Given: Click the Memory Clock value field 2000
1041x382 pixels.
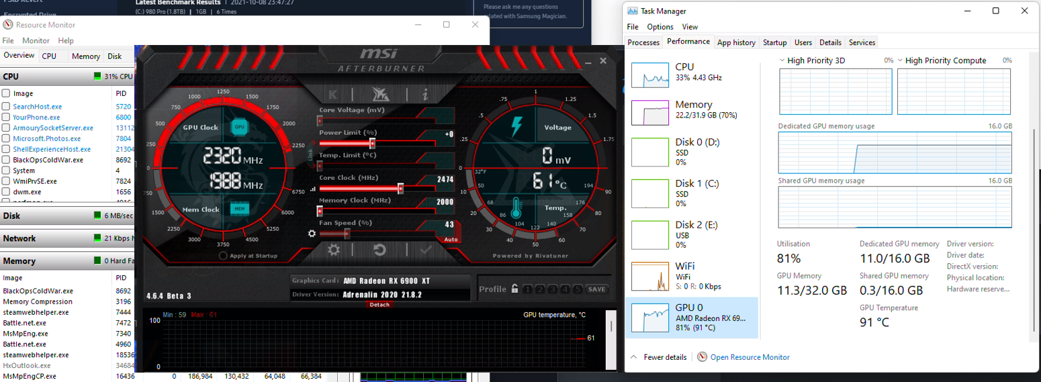Looking at the screenshot, I should click(x=445, y=202).
